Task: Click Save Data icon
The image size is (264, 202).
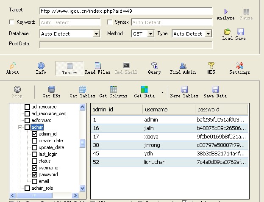Action: coord(215,89)
